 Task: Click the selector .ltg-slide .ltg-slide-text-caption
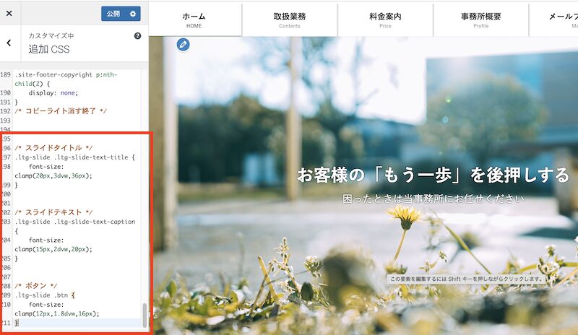pyautogui.click(x=75, y=222)
